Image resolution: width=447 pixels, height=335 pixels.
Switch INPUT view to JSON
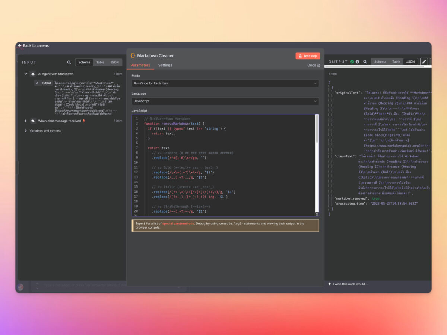point(115,62)
